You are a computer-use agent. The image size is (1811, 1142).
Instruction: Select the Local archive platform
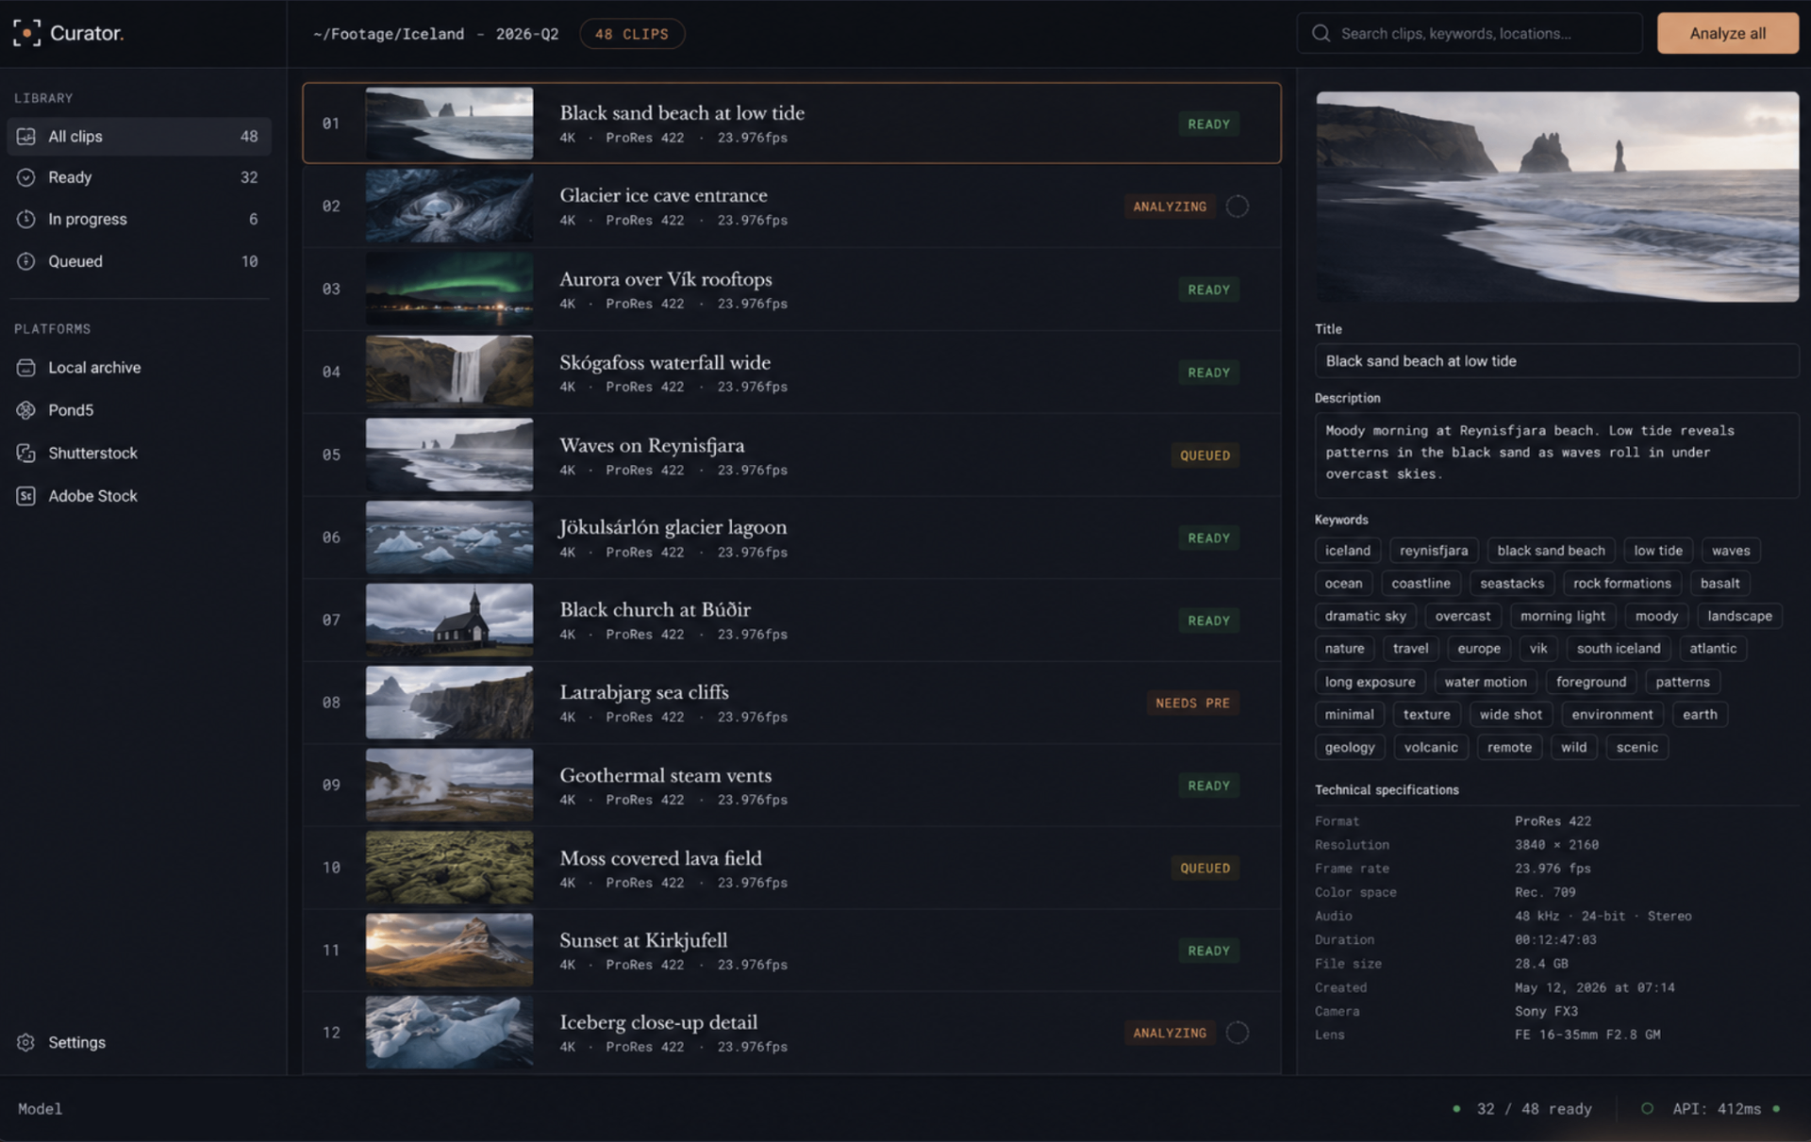(x=140, y=368)
